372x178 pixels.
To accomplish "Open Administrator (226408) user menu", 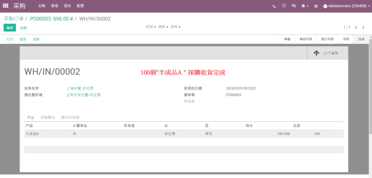I will click(x=346, y=6).
